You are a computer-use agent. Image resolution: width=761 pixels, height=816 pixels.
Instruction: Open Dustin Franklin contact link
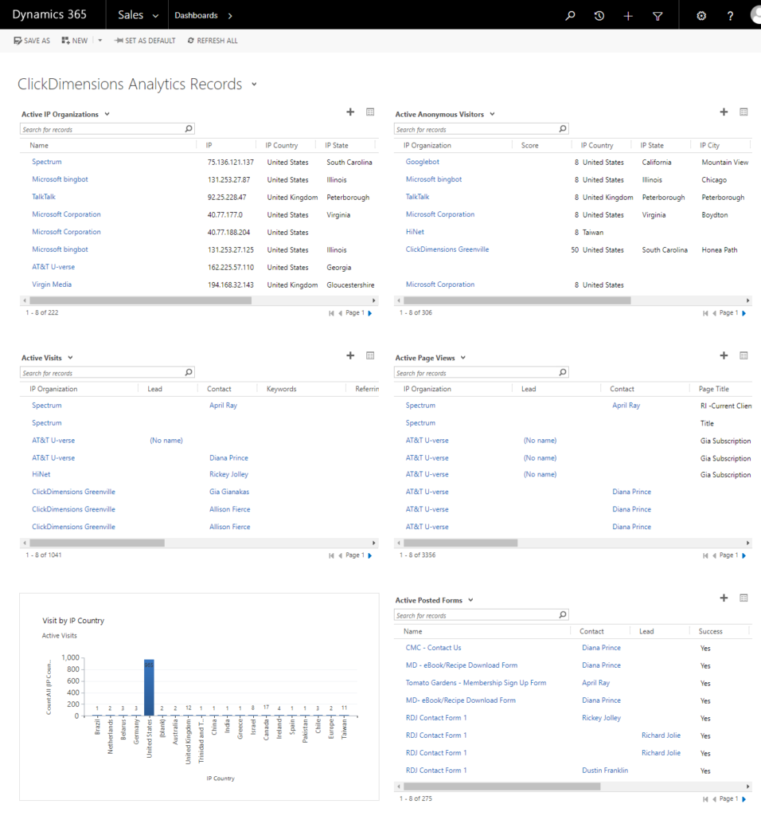coord(604,771)
